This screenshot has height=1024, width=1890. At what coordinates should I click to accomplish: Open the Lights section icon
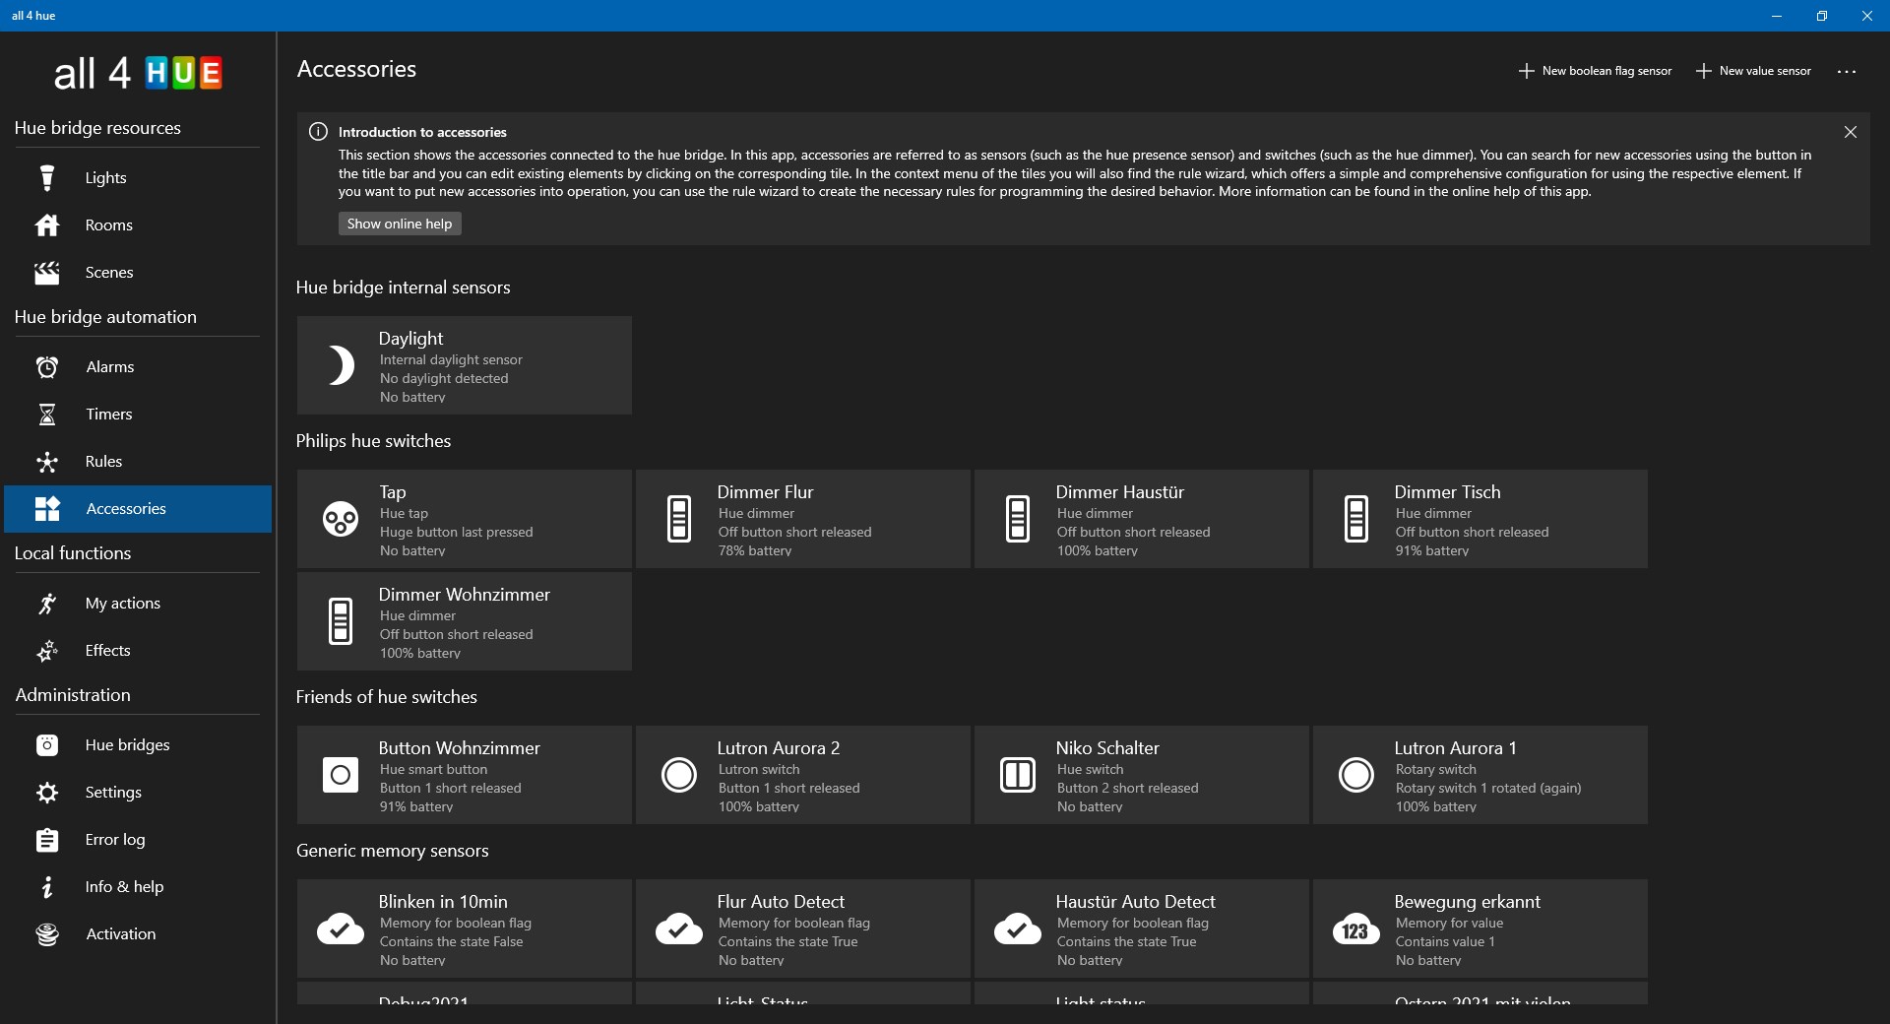[x=46, y=177]
